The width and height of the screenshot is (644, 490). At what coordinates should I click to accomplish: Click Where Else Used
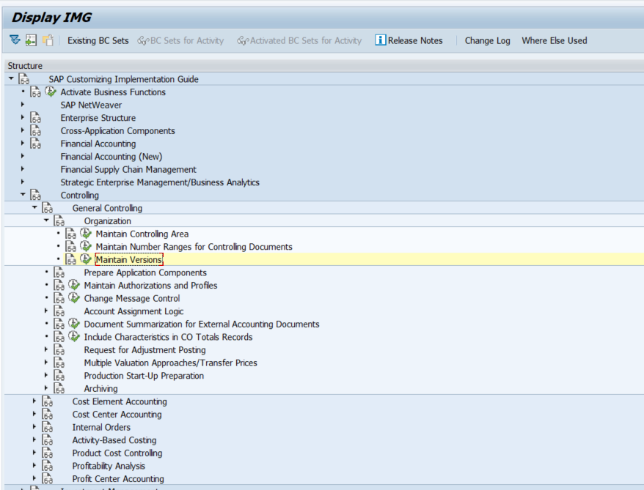(x=554, y=40)
